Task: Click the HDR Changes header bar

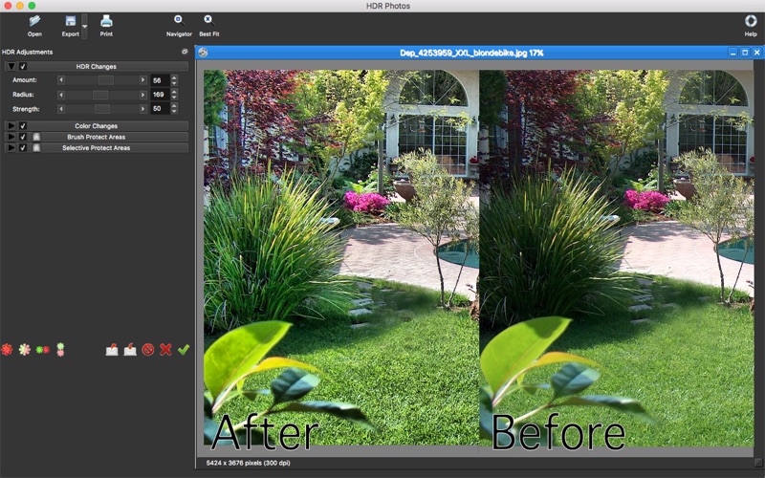Action: [97, 66]
